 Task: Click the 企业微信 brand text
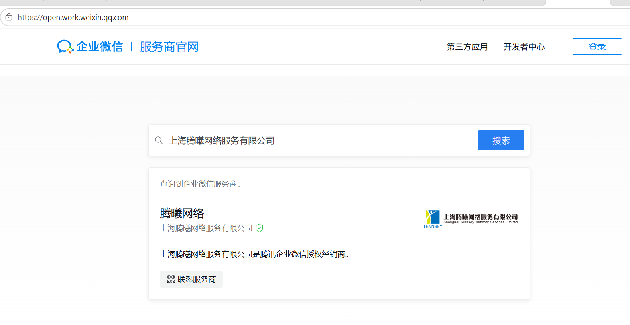pyautogui.click(x=100, y=47)
